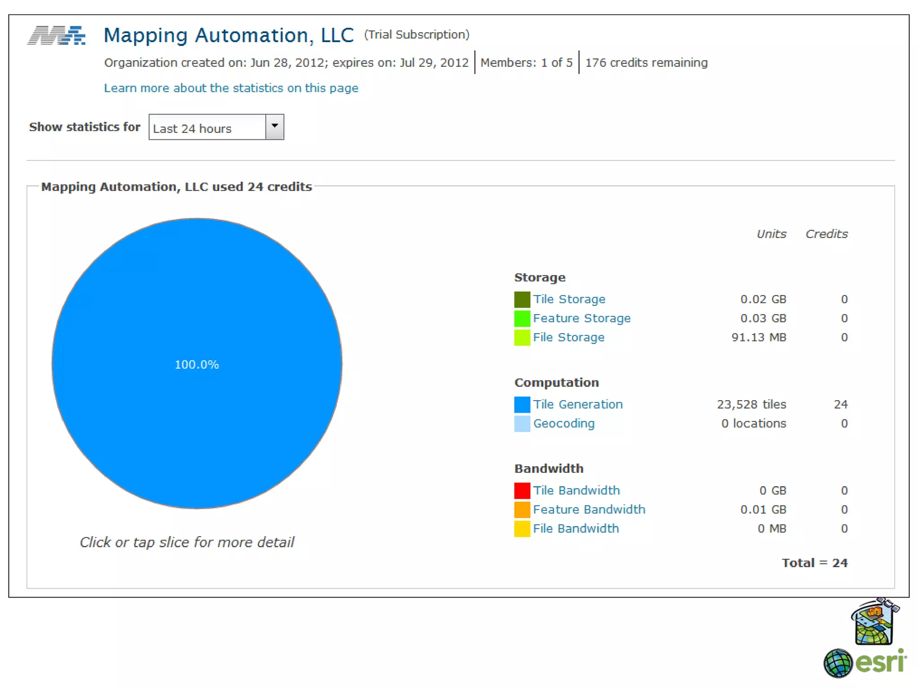Click the 'Last 24 hours' combo box
The width and height of the screenshot is (918, 689).
tap(207, 128)
